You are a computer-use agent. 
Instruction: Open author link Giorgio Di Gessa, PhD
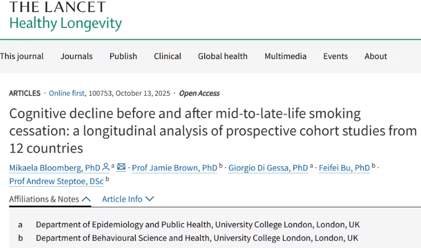pyautogui.click(x=268, y=168)
